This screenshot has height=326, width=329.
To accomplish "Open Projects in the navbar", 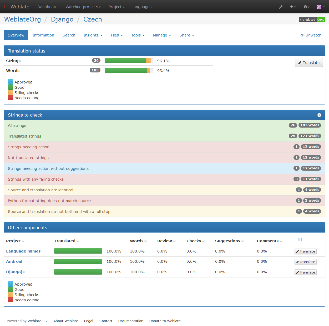I will pos(116,7).
